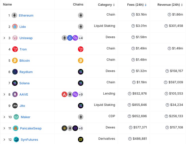Open the Jito protocol link
The image size is (186, 144).
click(22, 106)
